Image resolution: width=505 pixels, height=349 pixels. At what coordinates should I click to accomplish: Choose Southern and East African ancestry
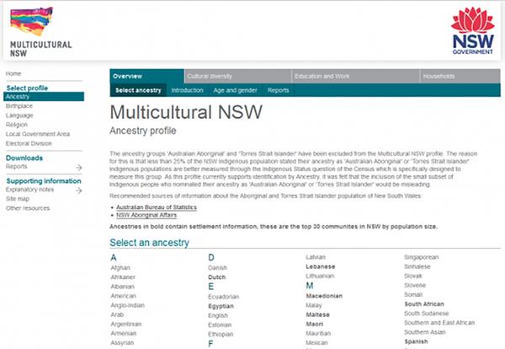[439, 323]
